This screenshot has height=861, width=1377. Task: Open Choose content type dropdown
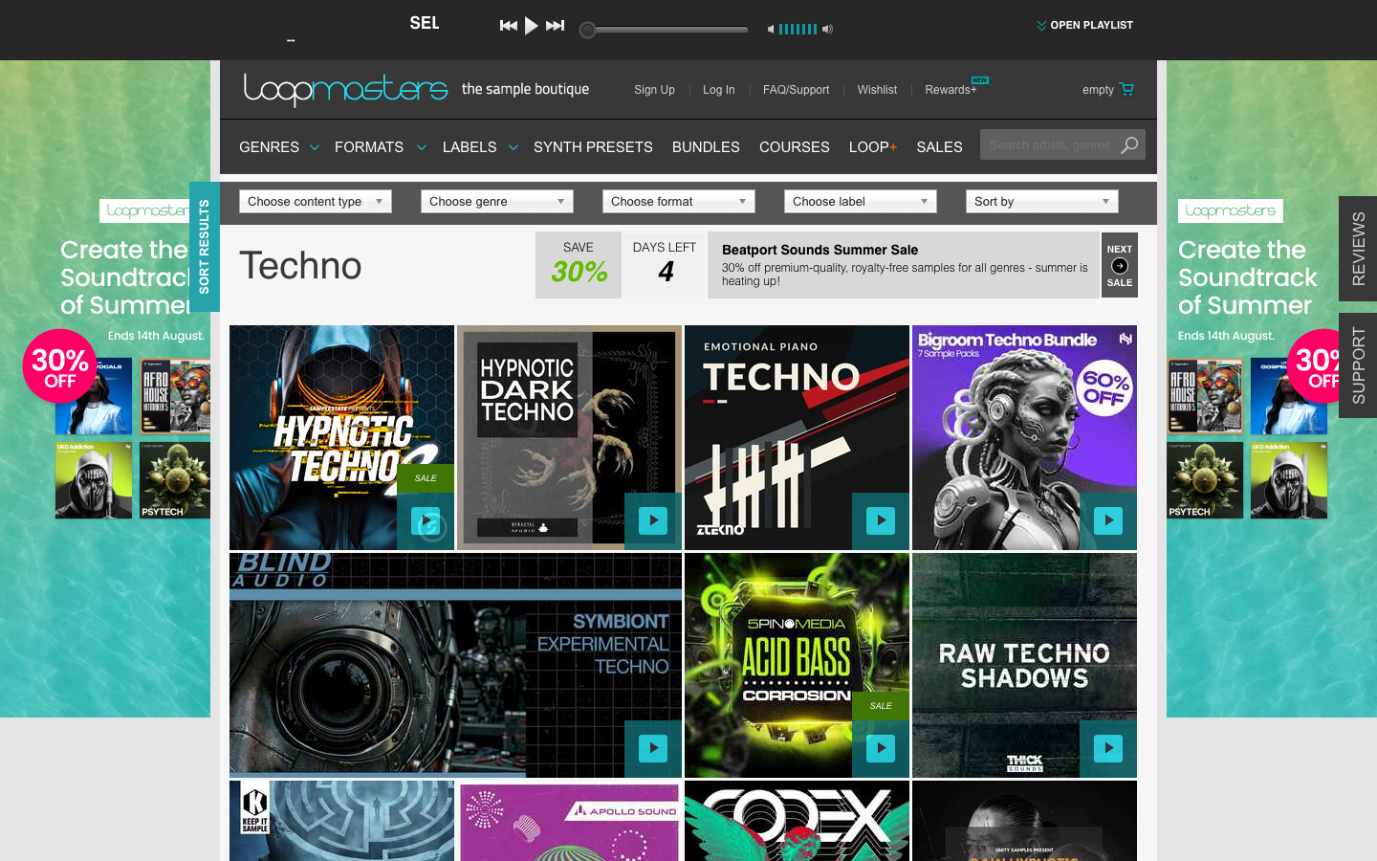point(316,202)
